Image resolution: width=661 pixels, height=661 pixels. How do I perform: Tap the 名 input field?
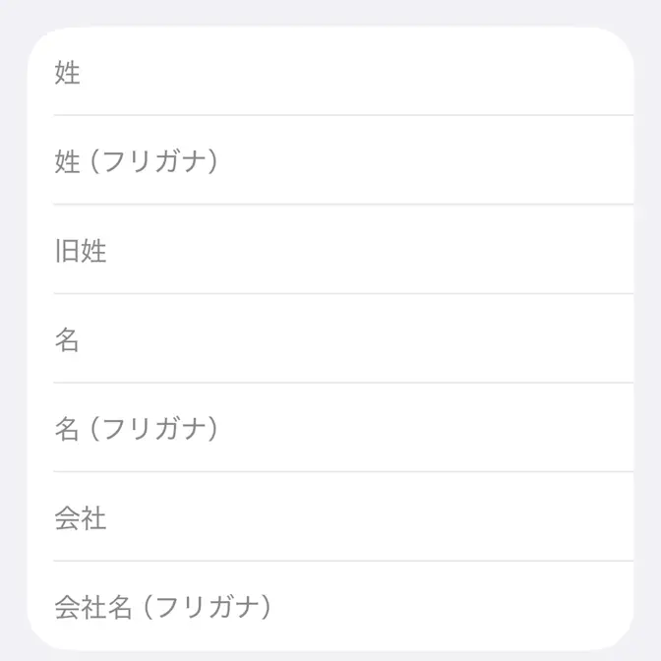[334, 339]
